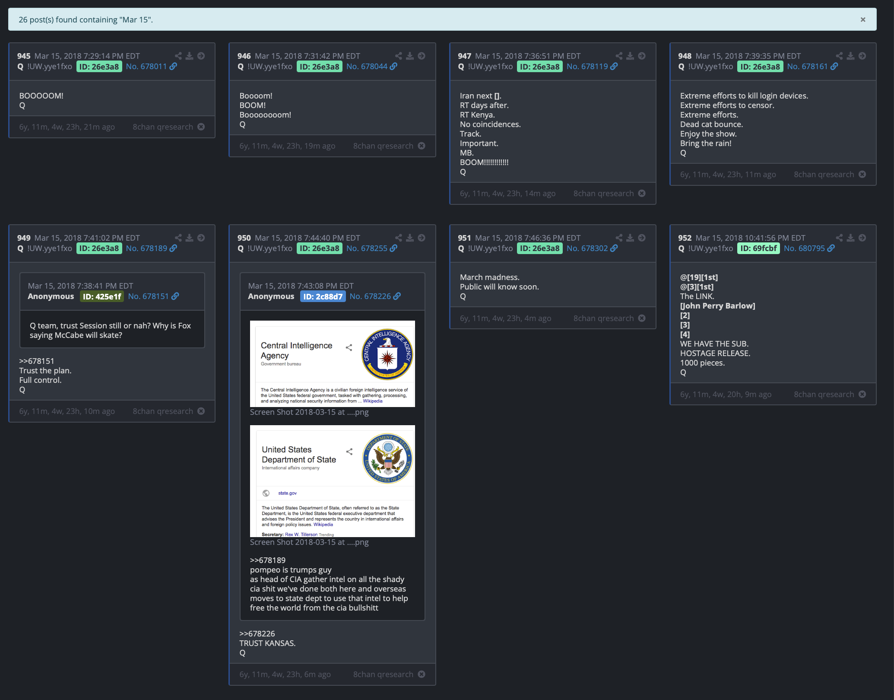The image size is (894, 700).
Task: Click 8chan qresearch icon on post 949
Action: 201,411
